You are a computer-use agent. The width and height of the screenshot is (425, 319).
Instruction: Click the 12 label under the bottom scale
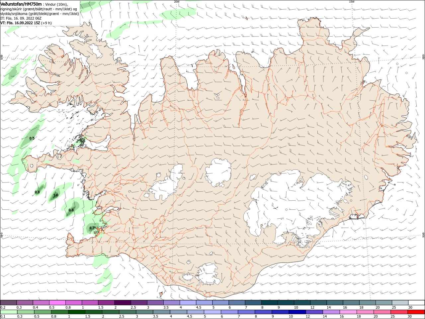pyautogui.click(x=308, y=317)
